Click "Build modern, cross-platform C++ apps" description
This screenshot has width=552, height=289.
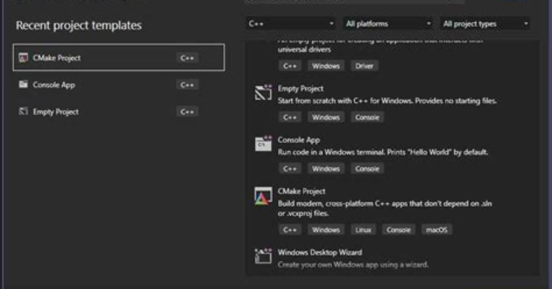coord(385,208)
